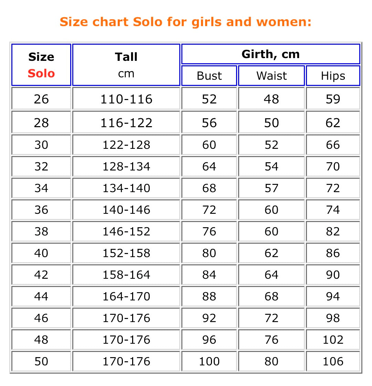Select the Tall cm column header
The width and height of the screenshot is (372, 386).
click(126, 65)
